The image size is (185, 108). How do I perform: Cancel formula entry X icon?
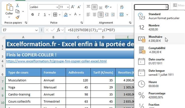pos(47,30)
